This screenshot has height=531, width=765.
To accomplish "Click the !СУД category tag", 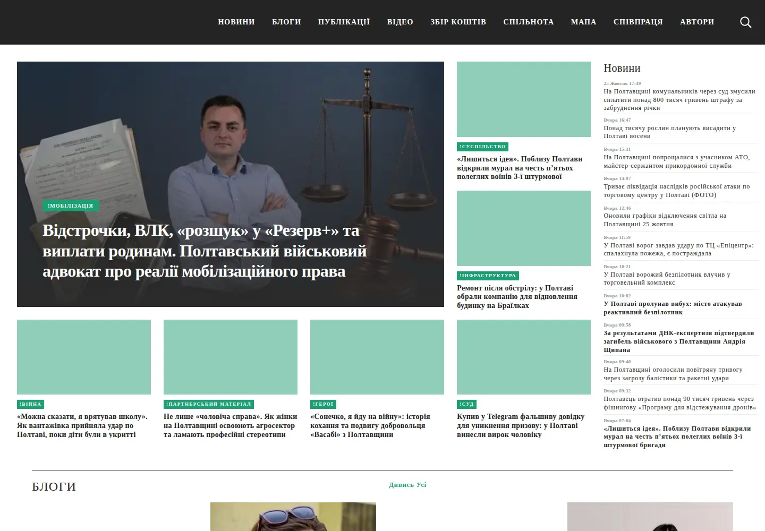I will (466, 404).
